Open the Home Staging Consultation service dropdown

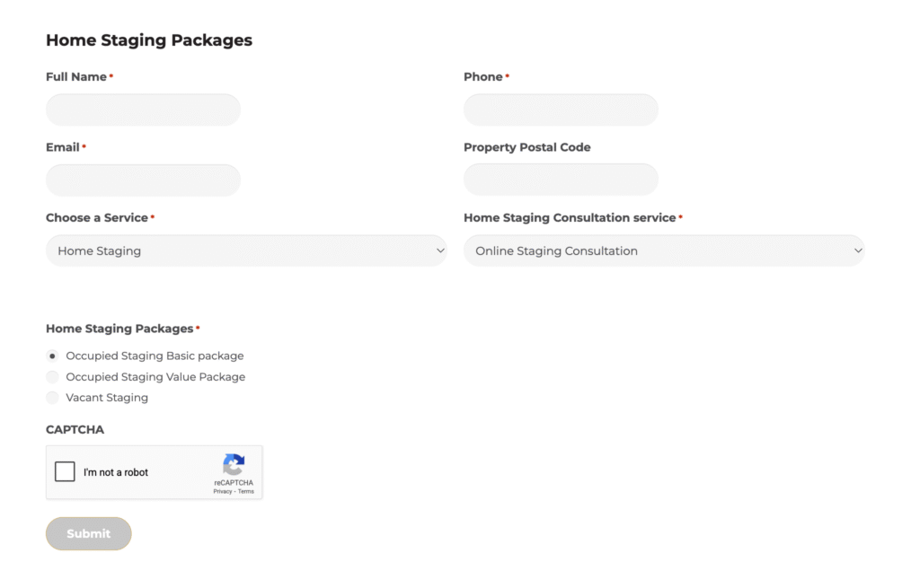(664, 250)
